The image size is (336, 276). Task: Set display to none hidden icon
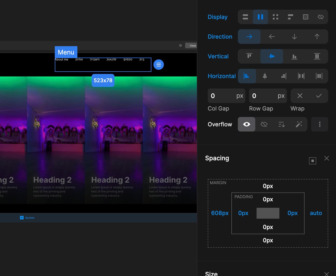[321, 17]
